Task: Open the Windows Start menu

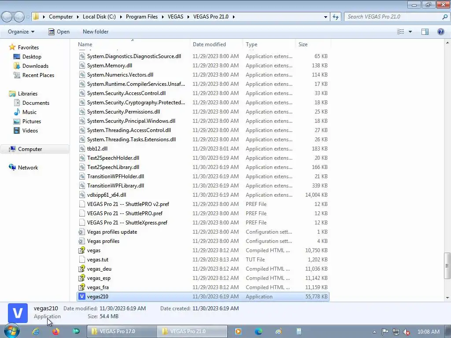Action: [x=11, y=331]
